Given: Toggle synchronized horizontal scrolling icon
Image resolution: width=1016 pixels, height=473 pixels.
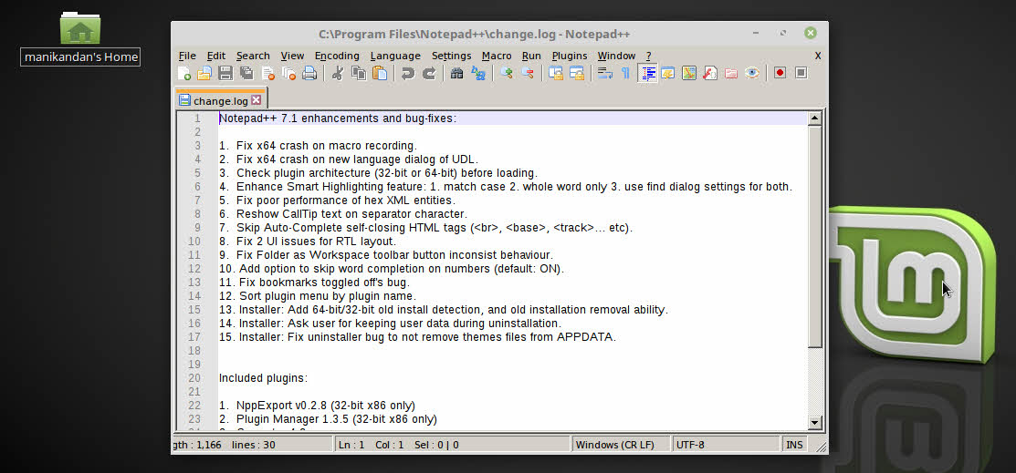Looking at the screenshot, I should [577, 73].
